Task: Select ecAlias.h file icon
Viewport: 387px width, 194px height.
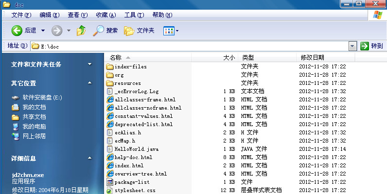Action: (109, 133)
